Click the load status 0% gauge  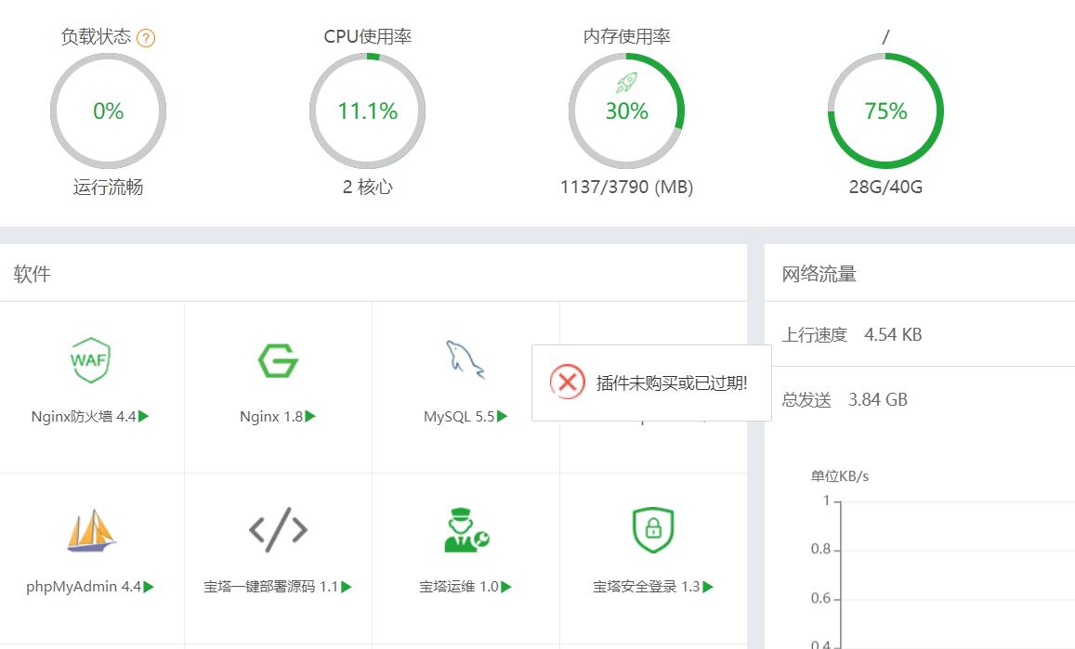(x=109, y=111)
